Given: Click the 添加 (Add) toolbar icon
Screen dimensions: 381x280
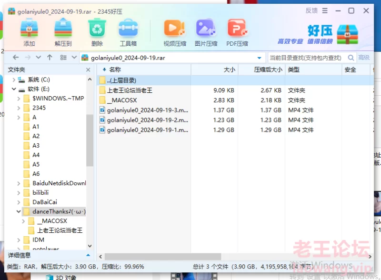Looking at the screenshot, I should coord(29,33).
